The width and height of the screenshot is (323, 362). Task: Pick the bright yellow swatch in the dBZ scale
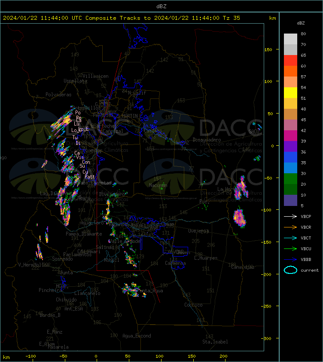pos(290,92)
